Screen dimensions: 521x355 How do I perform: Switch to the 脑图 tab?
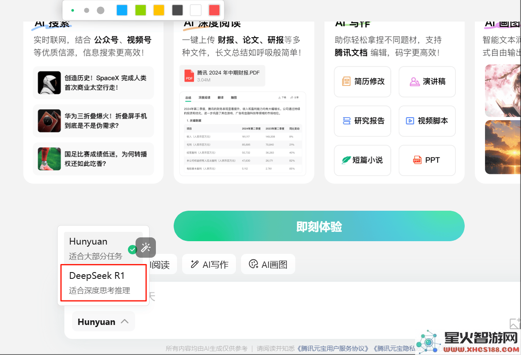point(234,97)
